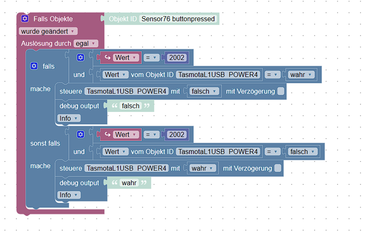This screenshot has height=231, width=370.
Task: Select first debug output block label
Action: pos(79,106)
